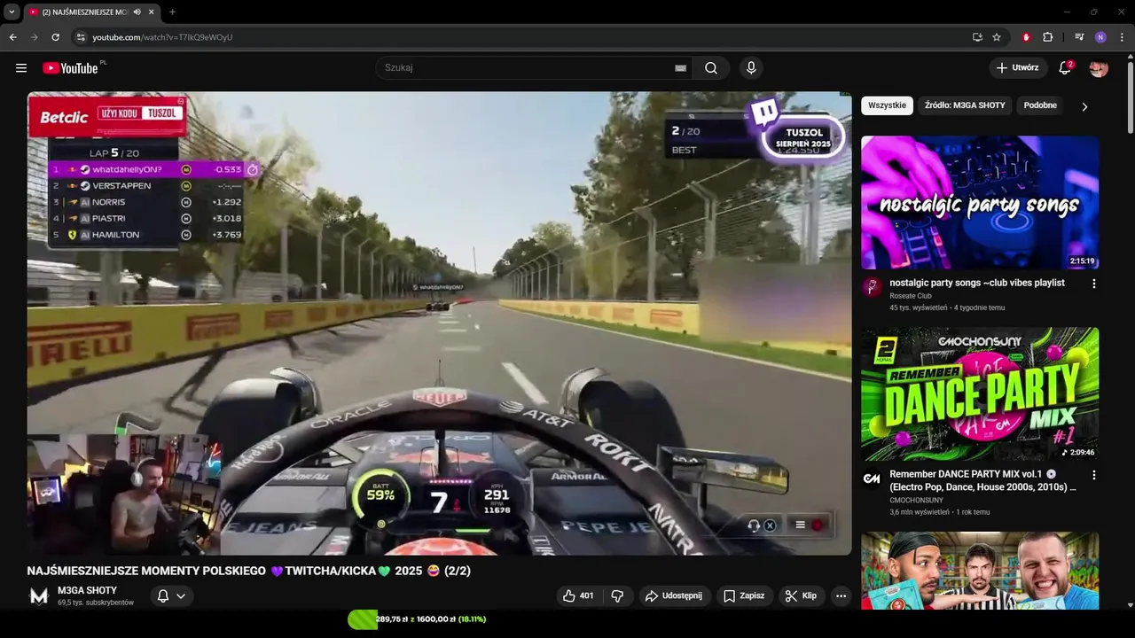Open the red hand ad blocker extension
This screenshot has width=1135, height=638.
[1026, 37]
